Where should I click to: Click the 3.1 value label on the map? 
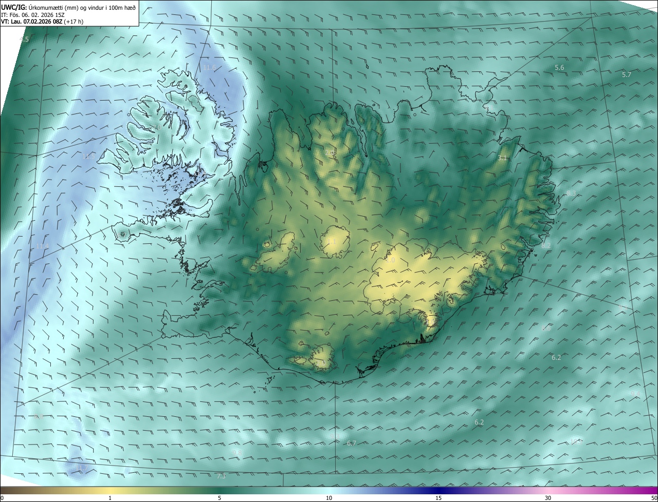502,158
